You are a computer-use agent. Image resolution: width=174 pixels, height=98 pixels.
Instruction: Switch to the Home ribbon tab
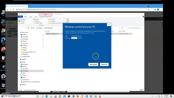(26, 17)
